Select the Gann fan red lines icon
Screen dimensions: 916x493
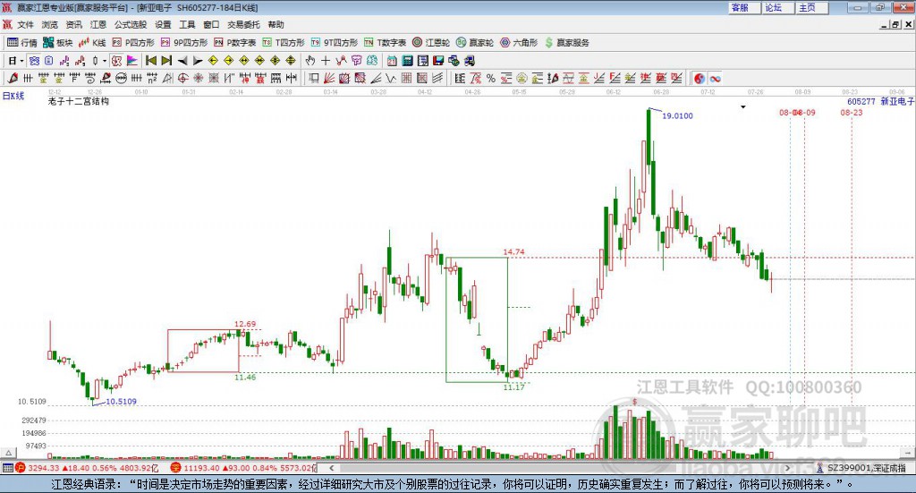329,78
